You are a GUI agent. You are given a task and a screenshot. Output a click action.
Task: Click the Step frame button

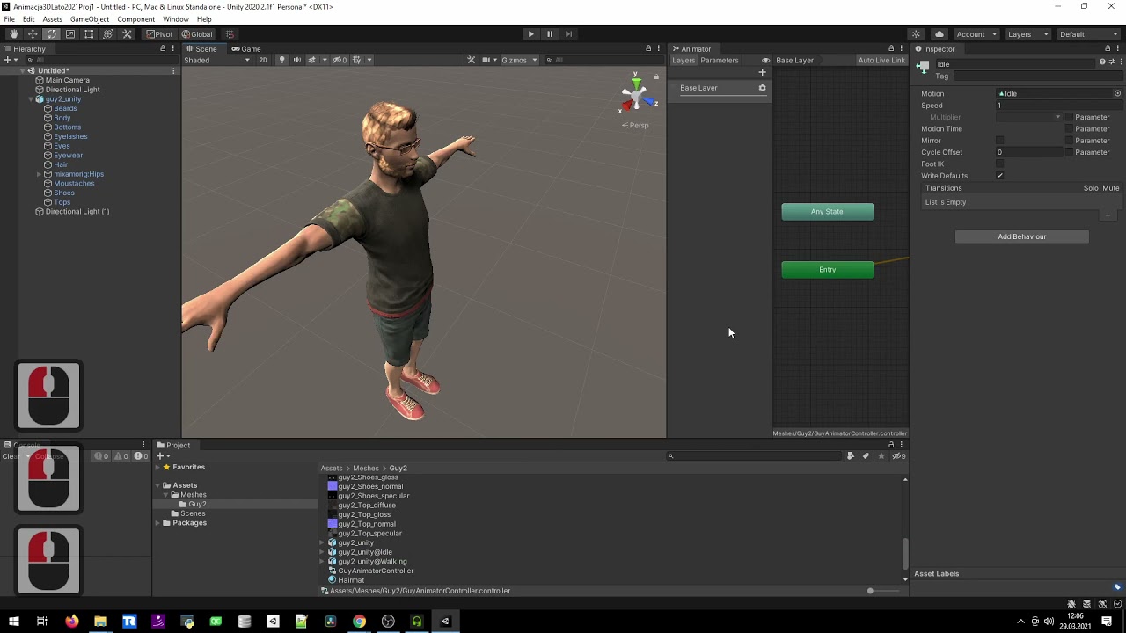coord(568,34)
